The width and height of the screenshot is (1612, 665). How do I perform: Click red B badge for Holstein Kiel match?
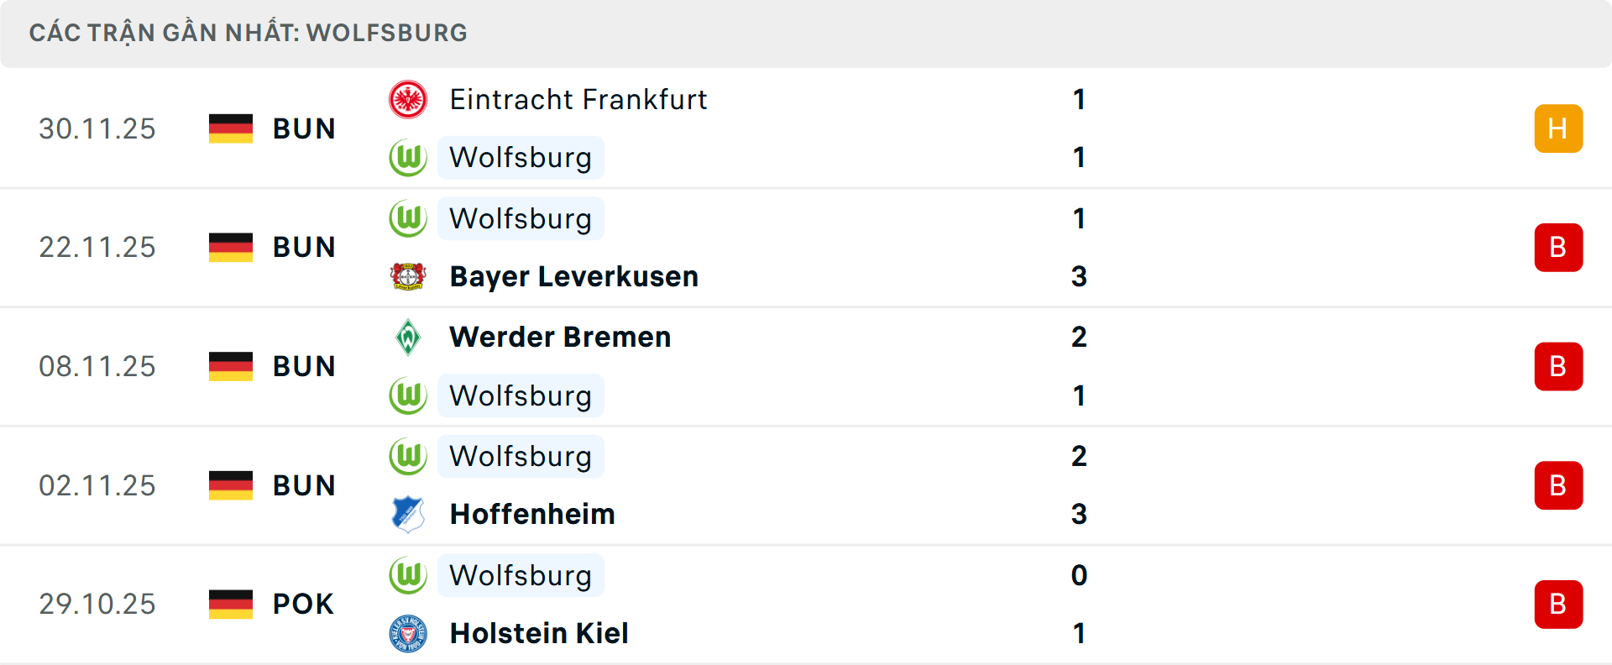(1558, 605)
